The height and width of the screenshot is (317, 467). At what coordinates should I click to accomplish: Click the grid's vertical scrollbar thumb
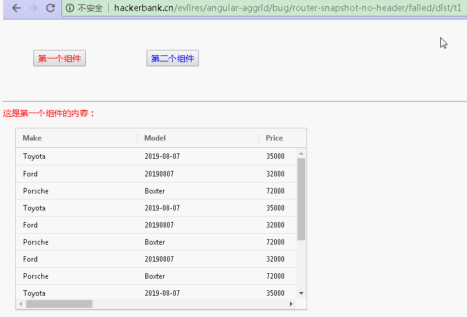tap(301, 199)
